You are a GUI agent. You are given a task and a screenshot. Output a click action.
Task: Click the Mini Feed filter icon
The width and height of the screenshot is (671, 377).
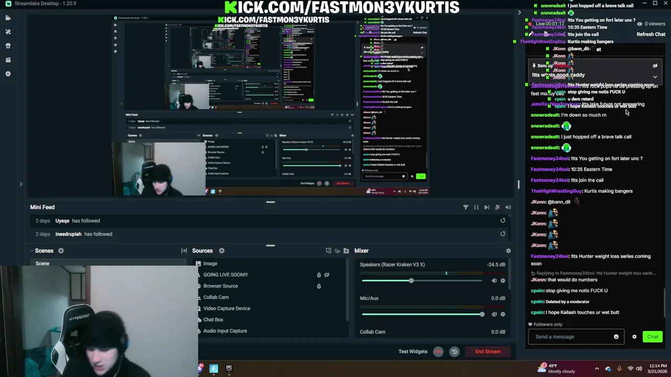point(466,207)
